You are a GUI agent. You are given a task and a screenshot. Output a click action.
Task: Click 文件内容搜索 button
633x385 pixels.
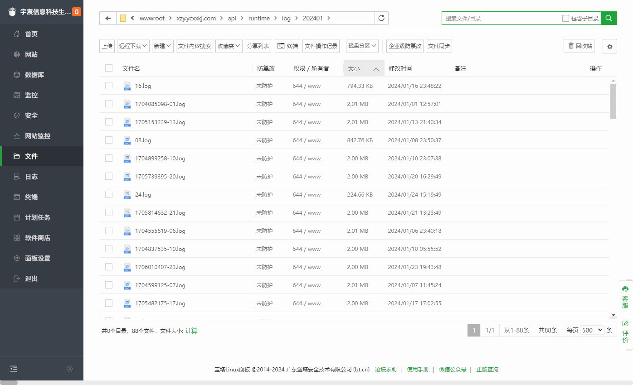pos(195,46)
